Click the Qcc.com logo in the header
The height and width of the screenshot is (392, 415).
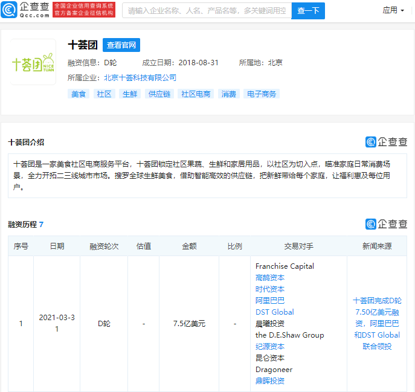25,10
